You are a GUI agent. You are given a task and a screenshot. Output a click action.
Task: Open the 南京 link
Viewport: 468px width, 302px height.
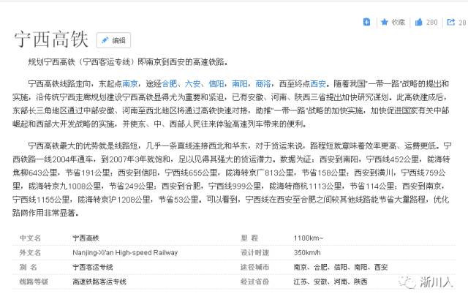pos(130,83)
